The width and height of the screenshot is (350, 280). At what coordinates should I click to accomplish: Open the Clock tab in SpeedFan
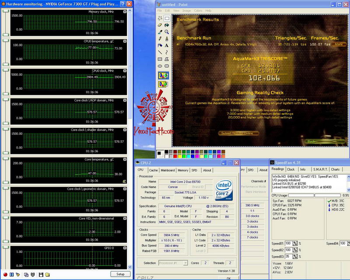[290, 169]
